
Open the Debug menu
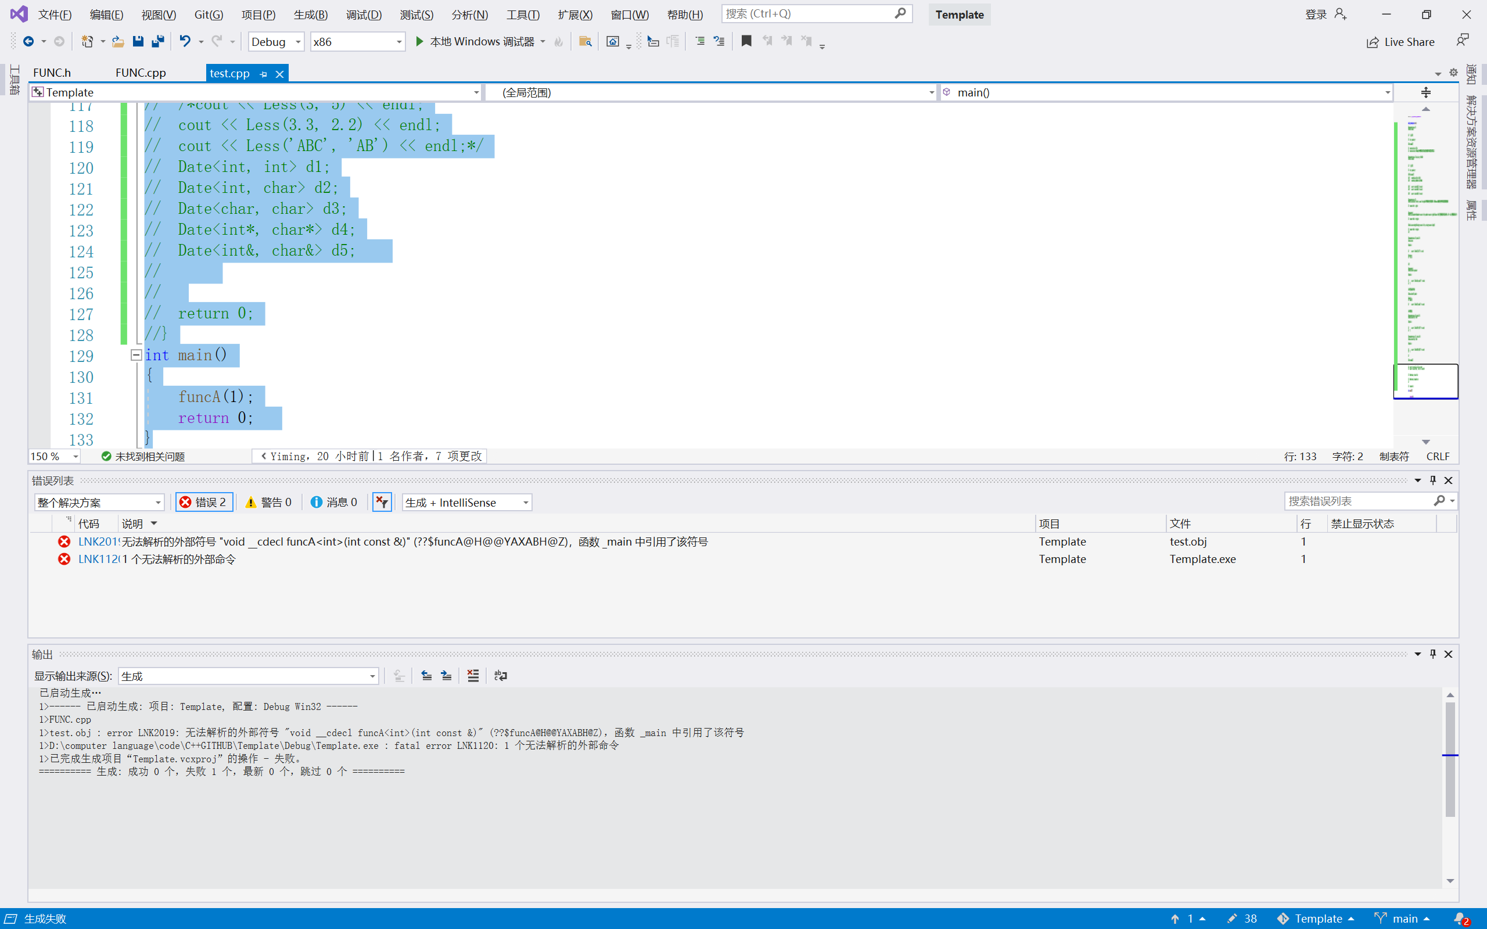tap(364, 14)
